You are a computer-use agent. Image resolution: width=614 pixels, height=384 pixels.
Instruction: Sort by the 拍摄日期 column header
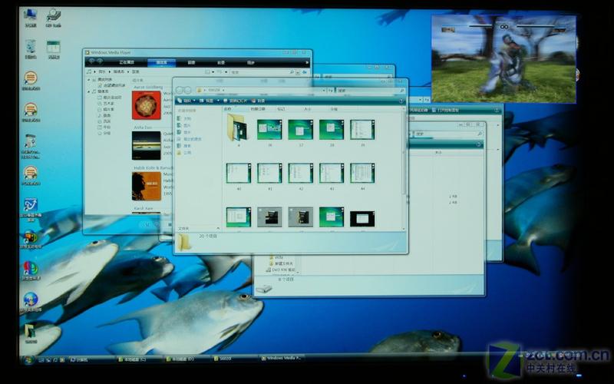[258, 109]
